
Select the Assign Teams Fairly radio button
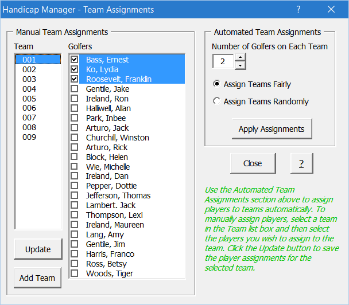(216, 84)
